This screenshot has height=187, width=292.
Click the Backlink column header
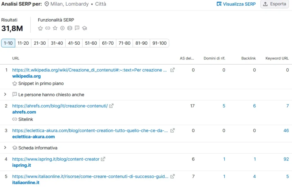(248, 58)
